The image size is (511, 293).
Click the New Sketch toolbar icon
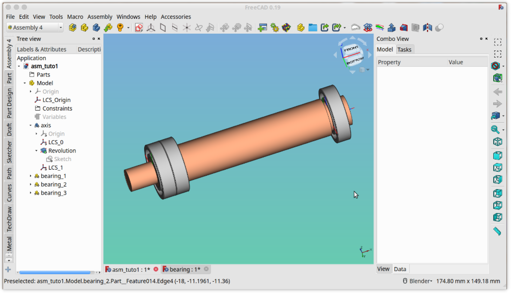click(x=139, y=28)
